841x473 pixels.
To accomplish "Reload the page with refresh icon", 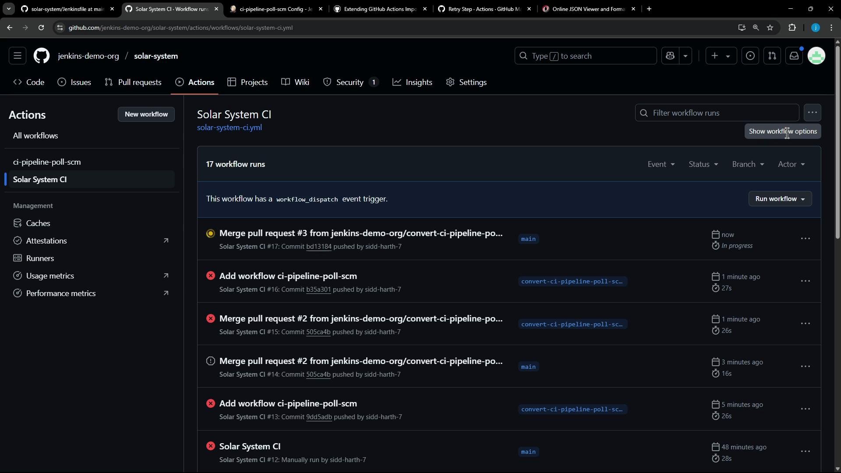I will (x=41, y=28).
